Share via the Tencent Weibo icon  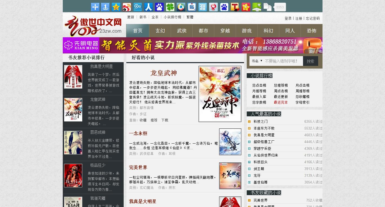coord(138,7)
